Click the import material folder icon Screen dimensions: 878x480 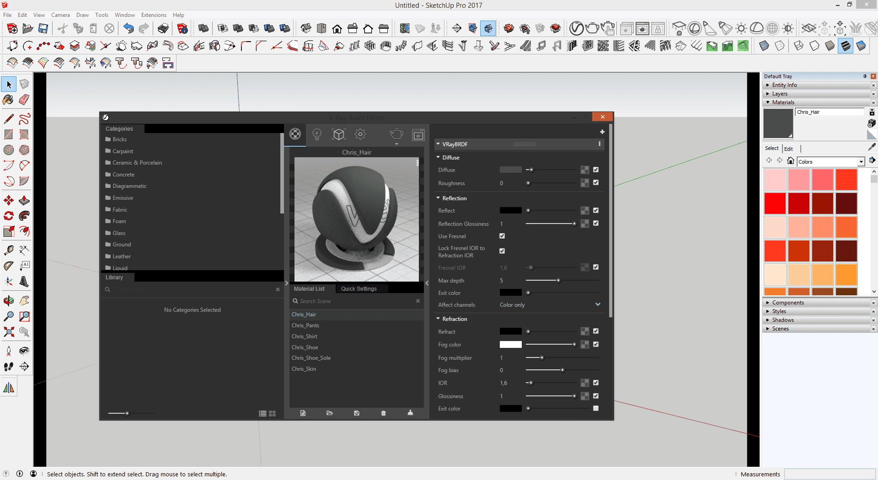[330, 413]
